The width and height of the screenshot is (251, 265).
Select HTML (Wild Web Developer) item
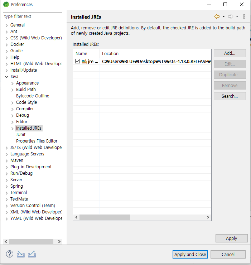[x=36, y=64]
